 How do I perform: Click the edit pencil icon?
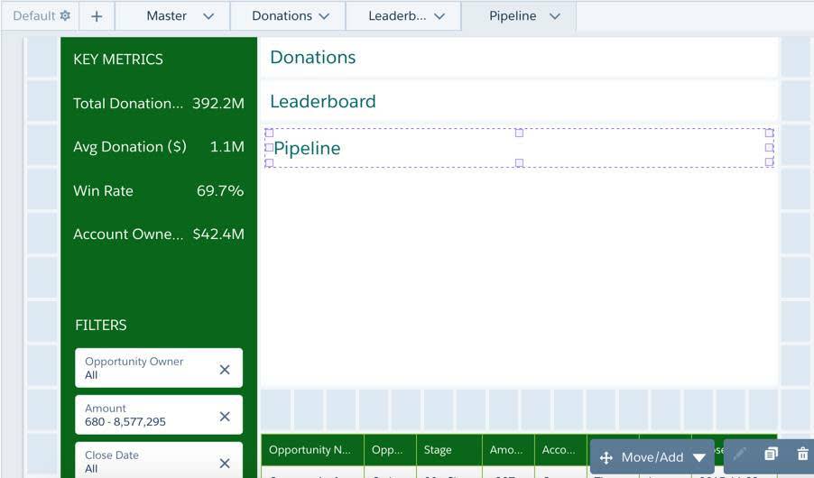pos(740,455)
